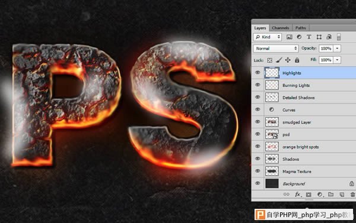This screenshot has height=223, width=356.
Task: Open the Normal blend mode dropdown
Action: tap(276, 49)
